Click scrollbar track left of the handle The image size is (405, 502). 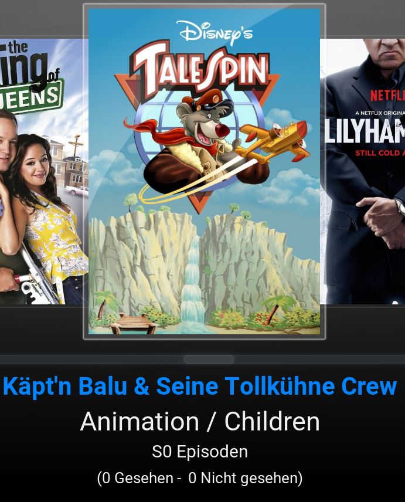(92, 359)
